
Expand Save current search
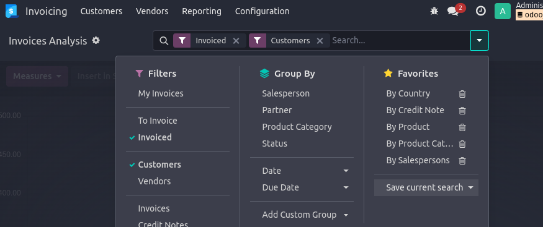pos(426,187)
